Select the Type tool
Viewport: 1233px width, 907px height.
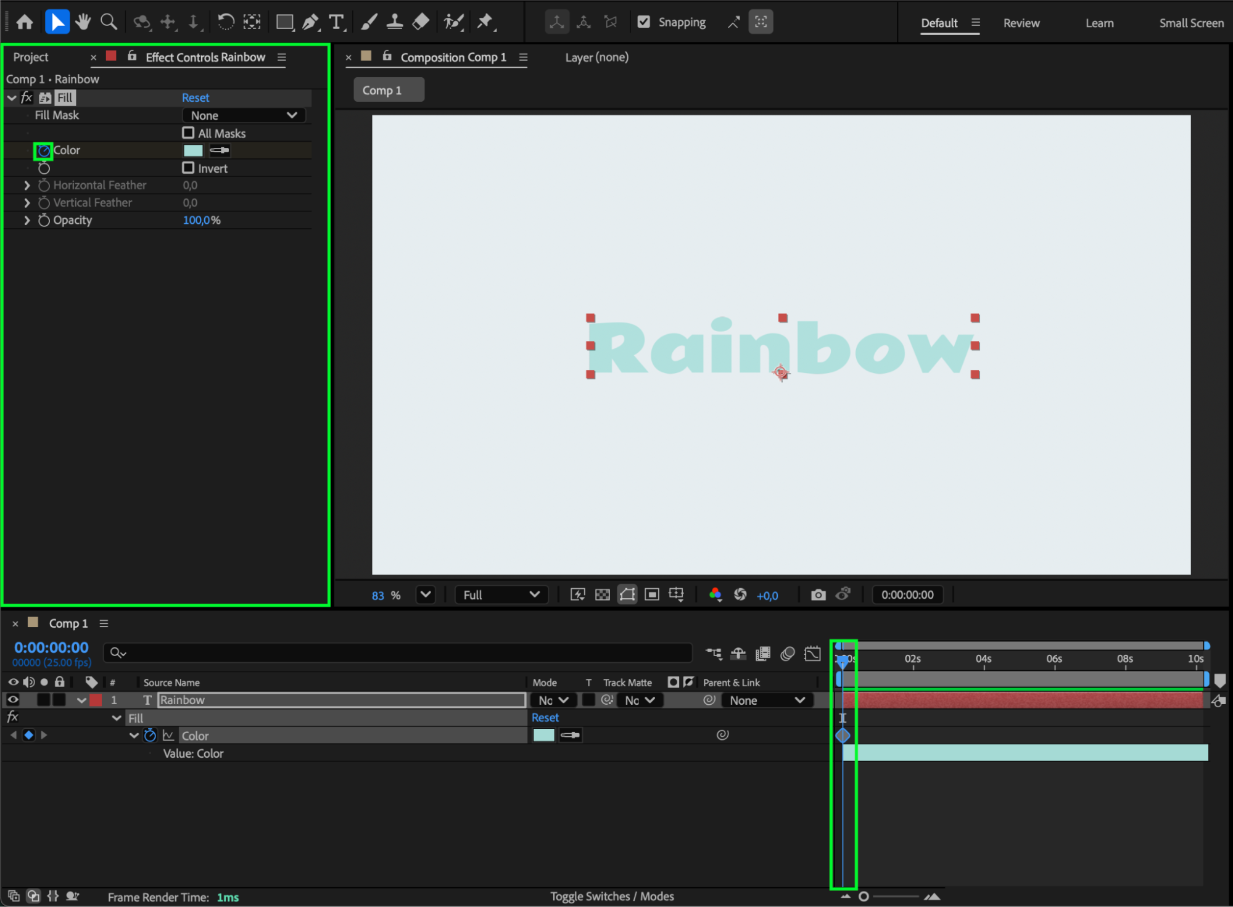tap(336, 22)
